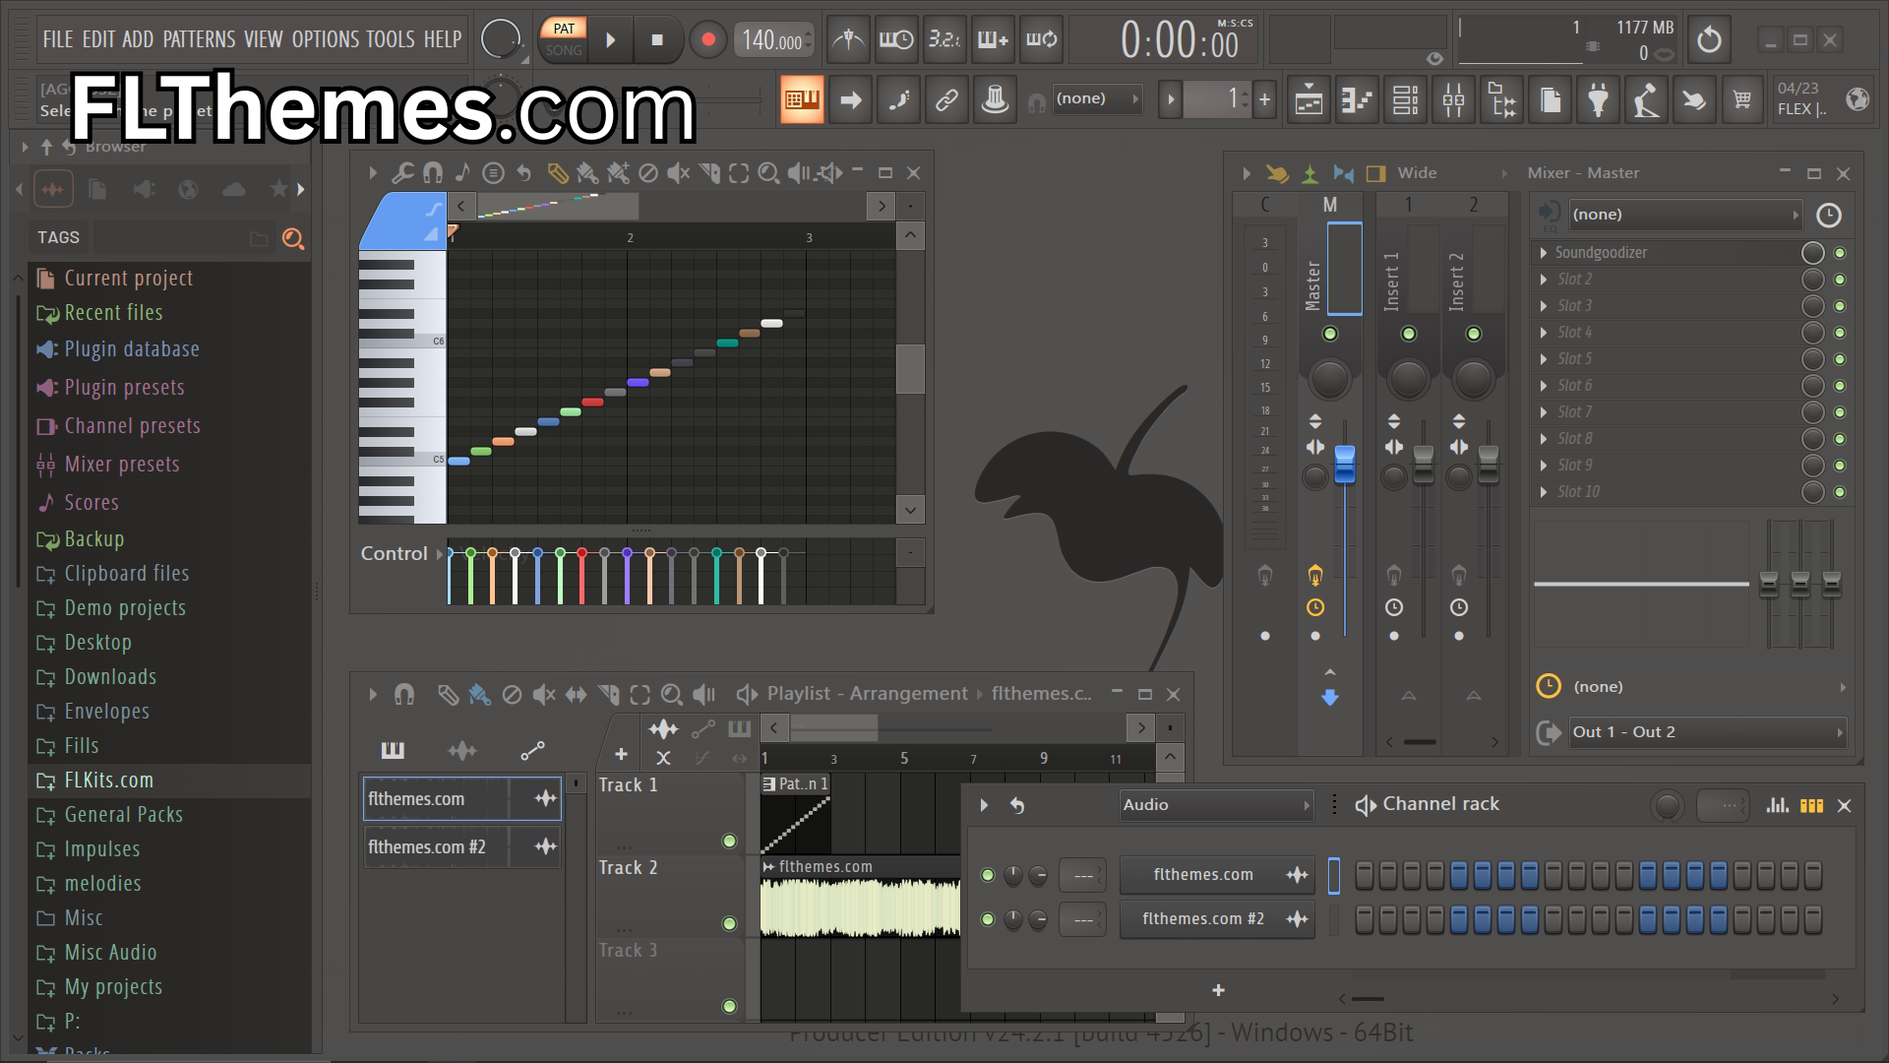Open the Channel rack options arrow menu

tap(984, 805)
